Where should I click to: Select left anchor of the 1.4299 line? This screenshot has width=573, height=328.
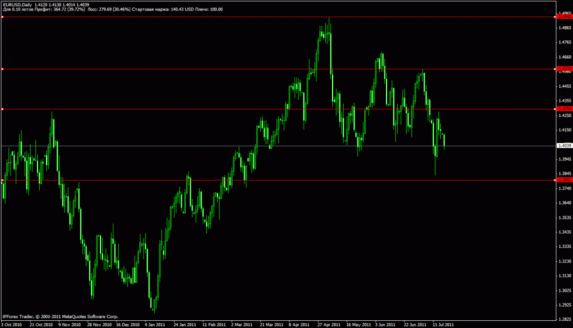2,109
